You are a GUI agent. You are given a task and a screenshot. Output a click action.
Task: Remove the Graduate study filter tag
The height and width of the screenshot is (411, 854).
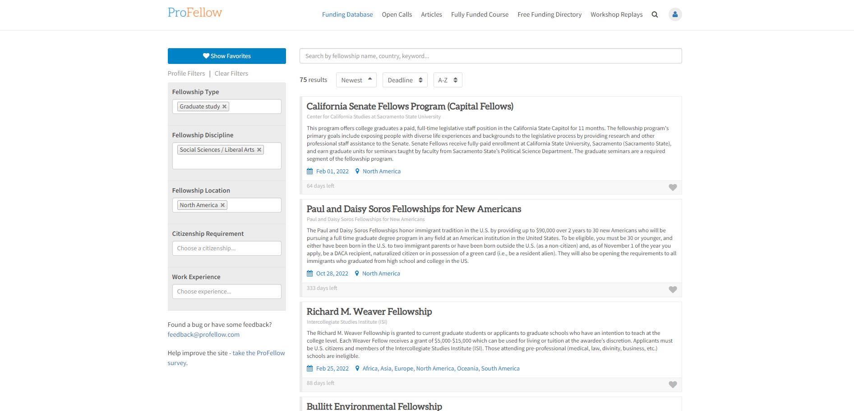224,107
